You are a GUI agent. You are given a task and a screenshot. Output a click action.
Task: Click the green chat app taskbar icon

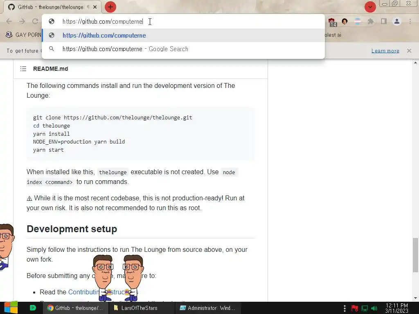(33, 308)
